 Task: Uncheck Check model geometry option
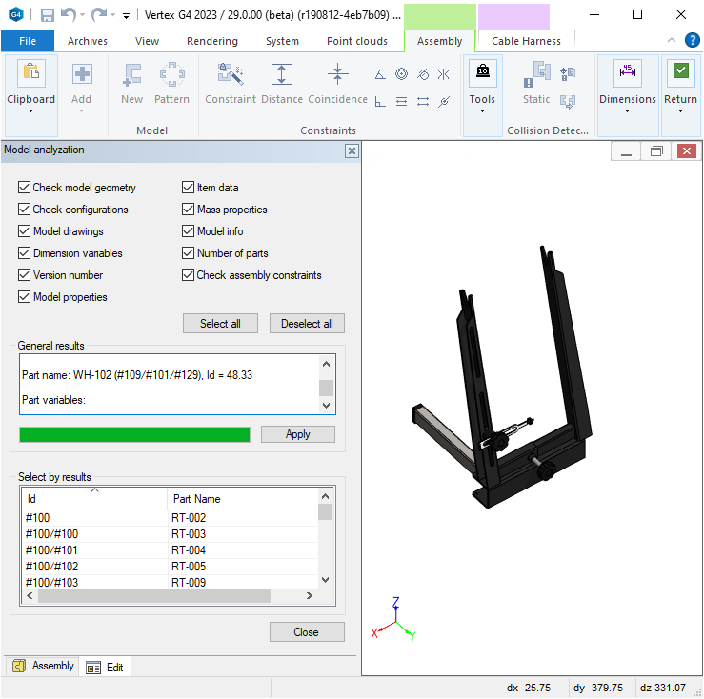pos(25,188)
